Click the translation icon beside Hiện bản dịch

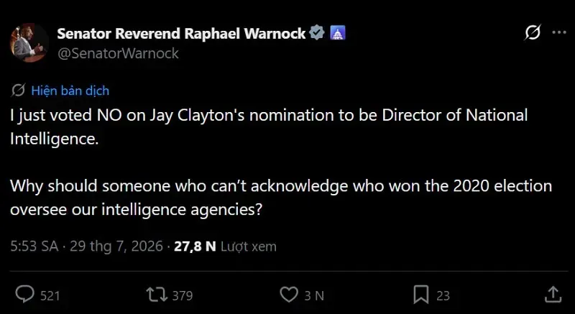[x=19, y=91]
